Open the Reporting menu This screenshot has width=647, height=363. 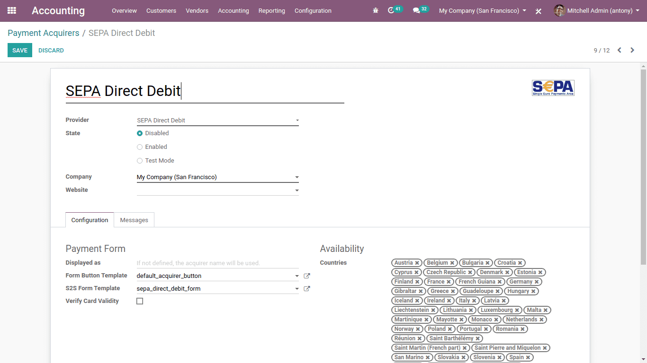(x=272, y=10)
